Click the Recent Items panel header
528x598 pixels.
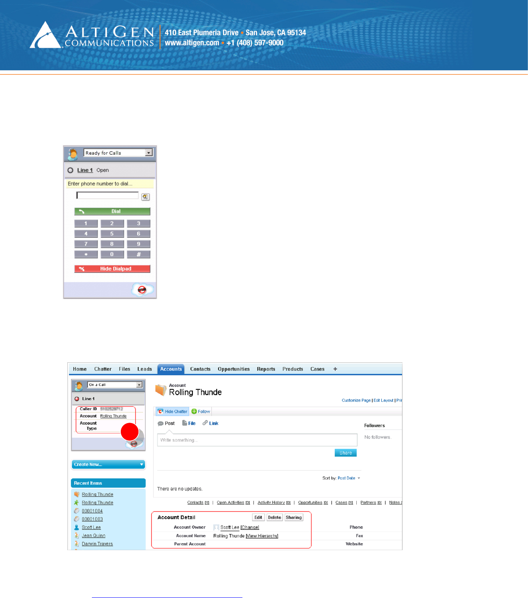[x=108, y=483]
